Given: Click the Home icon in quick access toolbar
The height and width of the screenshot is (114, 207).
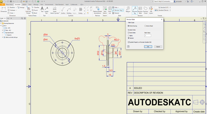Looking at the screenshot, I should tap(21, 1).
